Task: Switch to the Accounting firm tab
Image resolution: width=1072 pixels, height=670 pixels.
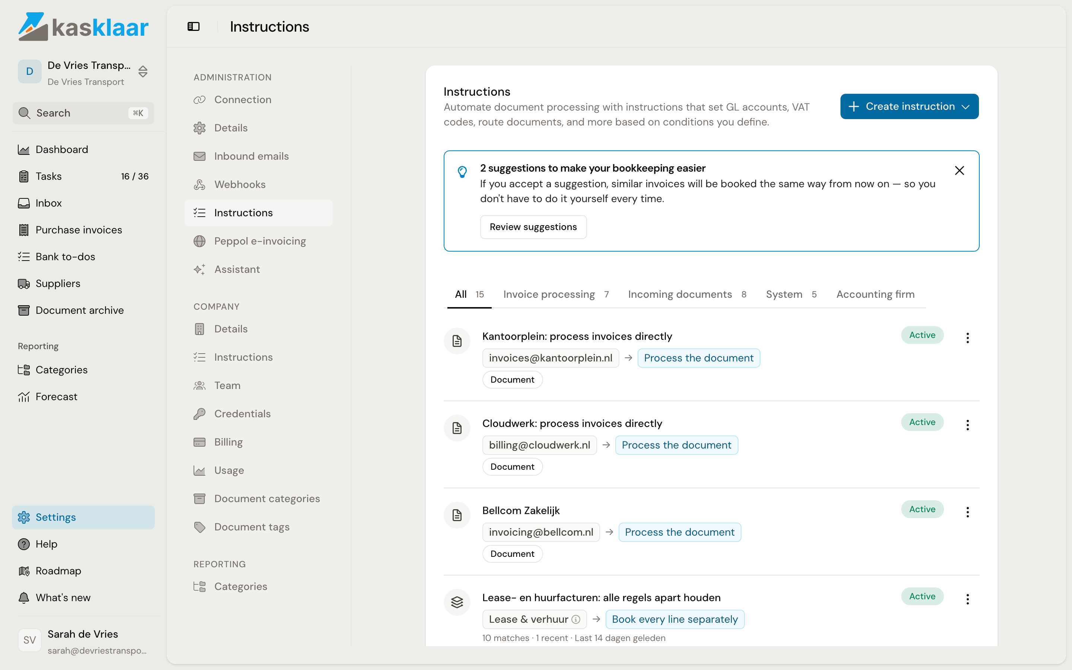Action: point(875,294)
